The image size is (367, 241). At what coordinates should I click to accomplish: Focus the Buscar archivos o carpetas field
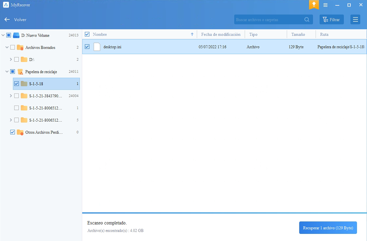coord(273,20)
